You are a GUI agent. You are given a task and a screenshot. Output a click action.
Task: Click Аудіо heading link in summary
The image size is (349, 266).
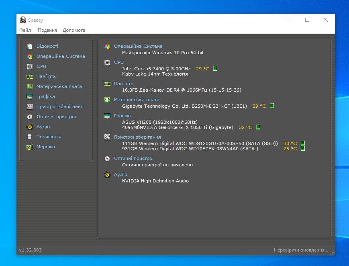[120, 174]
